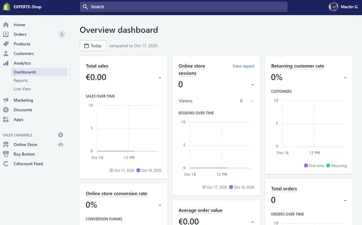Go to Customers section

[x=24, y=53]
